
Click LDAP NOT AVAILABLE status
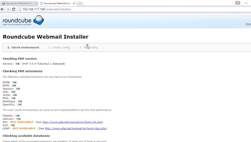[24, 128]
